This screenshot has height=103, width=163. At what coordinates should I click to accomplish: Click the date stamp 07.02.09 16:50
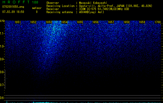click(x=13, y=12)
